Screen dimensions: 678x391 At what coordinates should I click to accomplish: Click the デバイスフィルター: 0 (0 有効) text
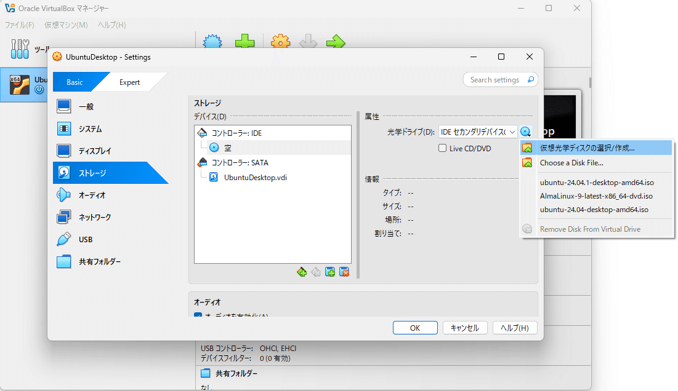coord(246,358)
